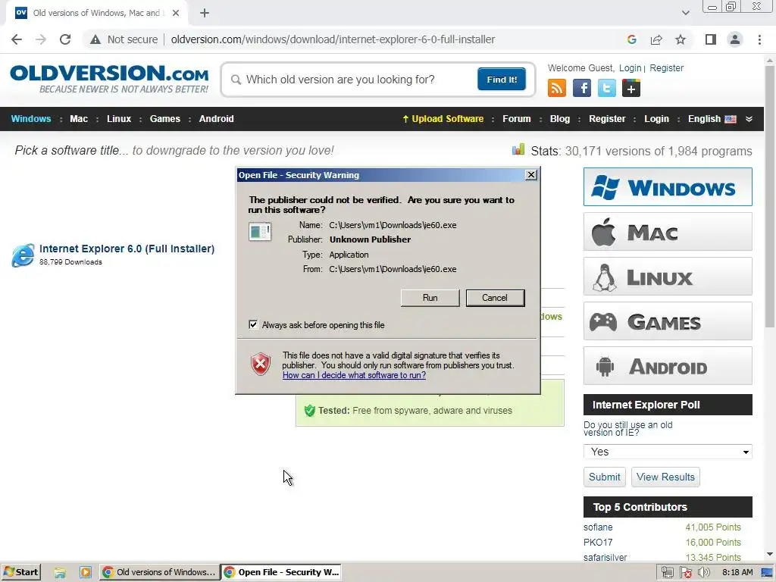776x582 pixels.
Task: Open Blog in the nav bar
Action: coord(560,119)
